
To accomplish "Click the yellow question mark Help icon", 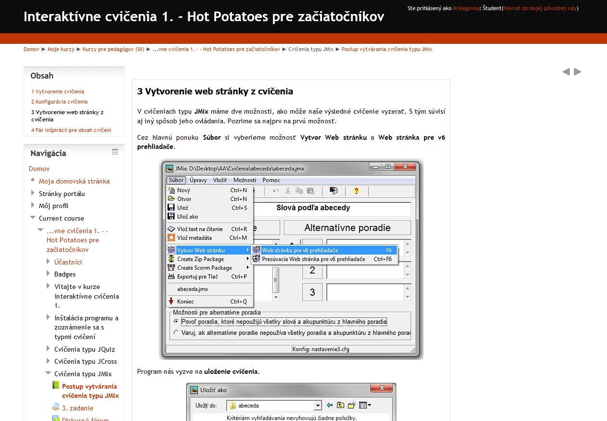I will click(x=356, y=191).
